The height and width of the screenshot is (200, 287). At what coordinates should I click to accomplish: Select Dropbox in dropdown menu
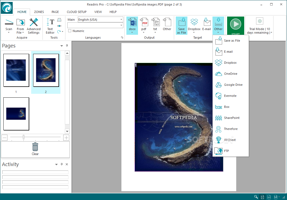(231, 63)
